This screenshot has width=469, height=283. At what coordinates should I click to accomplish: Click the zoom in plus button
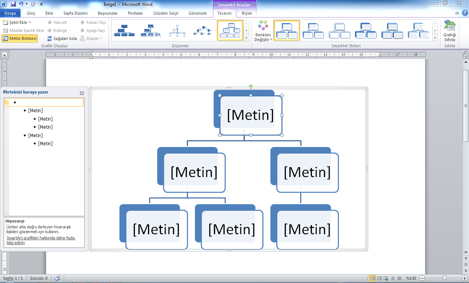(x=465, y=278)
